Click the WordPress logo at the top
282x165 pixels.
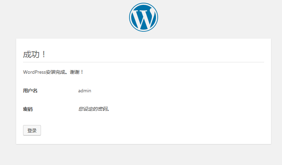pyautogui.click(x=144, y=17)
